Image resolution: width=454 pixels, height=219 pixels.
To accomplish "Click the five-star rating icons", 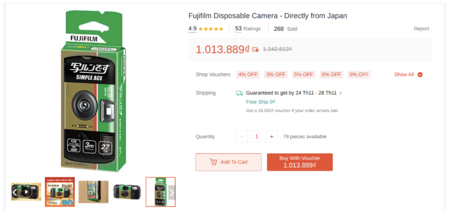I will [x=211, y=29].
